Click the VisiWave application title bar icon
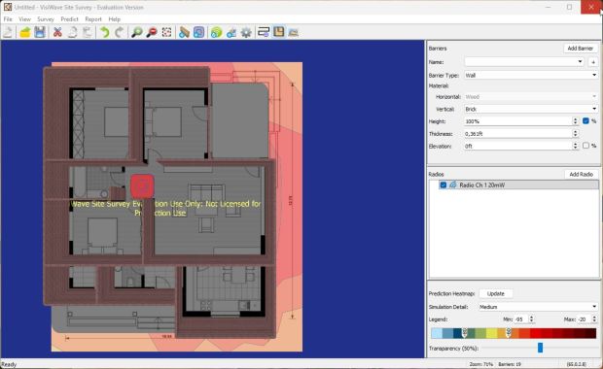The image size is (603, 369). (8, 7)
